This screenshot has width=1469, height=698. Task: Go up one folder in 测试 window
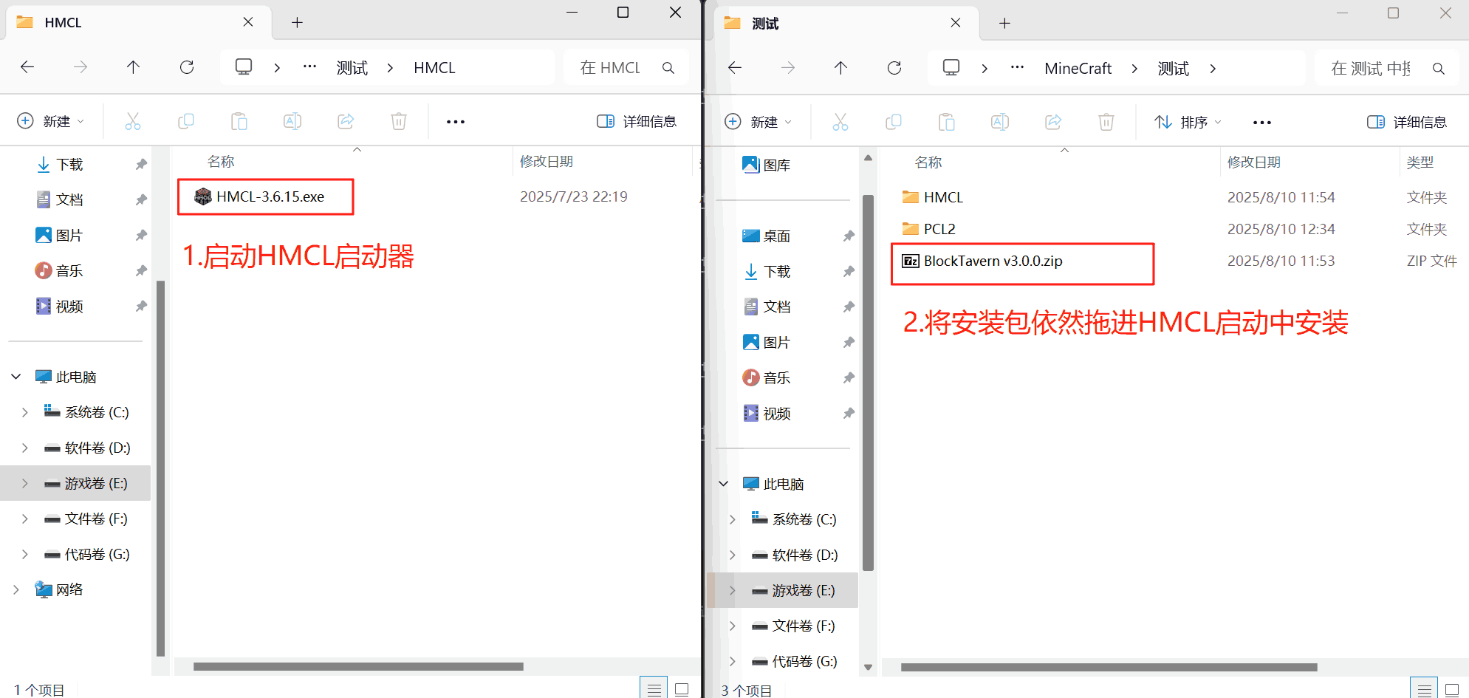(840, 68)
